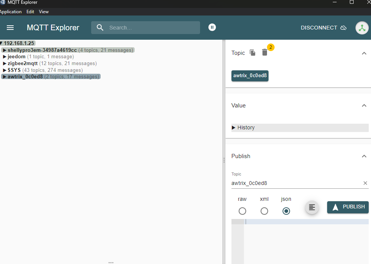Click the format JSON alignment icon
Image resolution: width=371 pixels, height=264 pixels.
click(312, 208)
